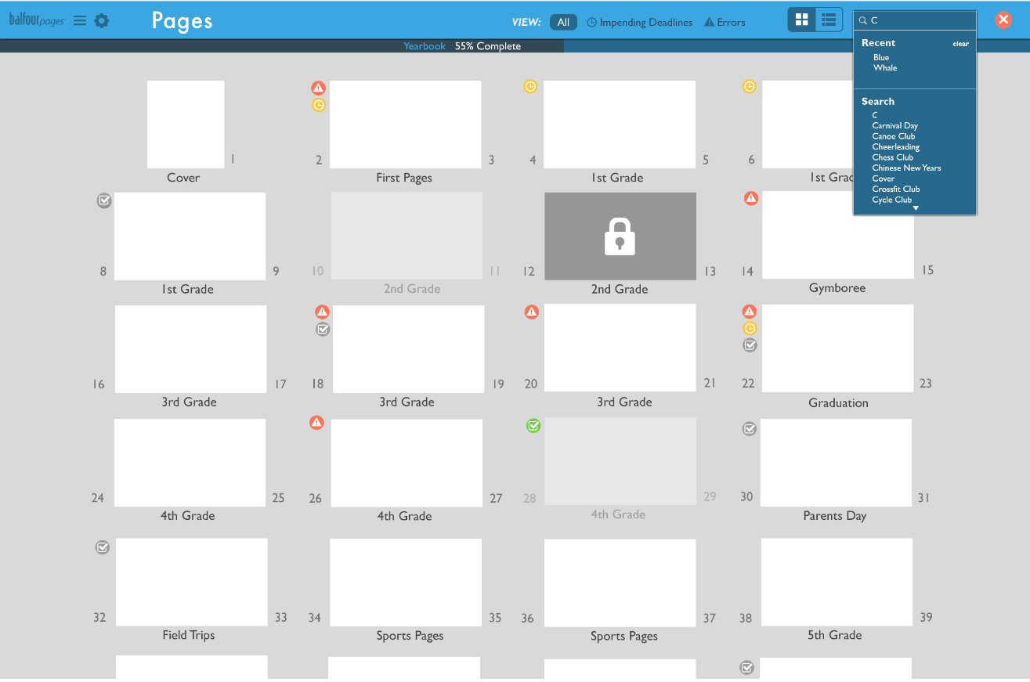
Task: Click the deadline clock icon on Graduation page 22
Action: click(749, 328)
